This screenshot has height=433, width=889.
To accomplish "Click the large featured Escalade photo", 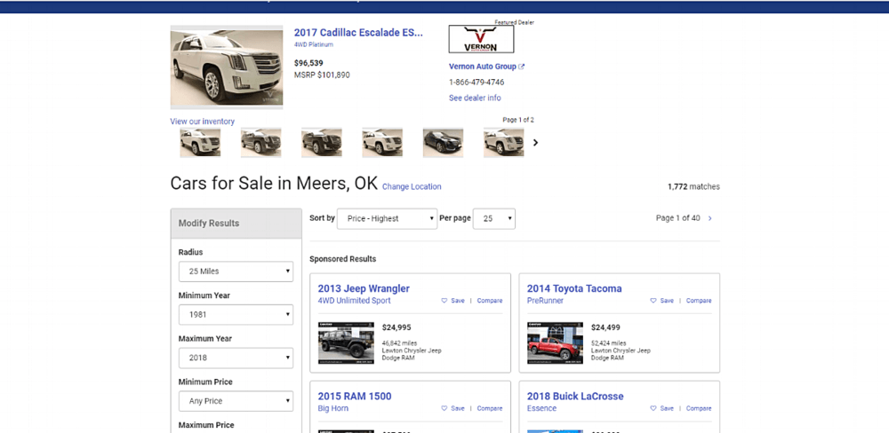I will 227,67.
